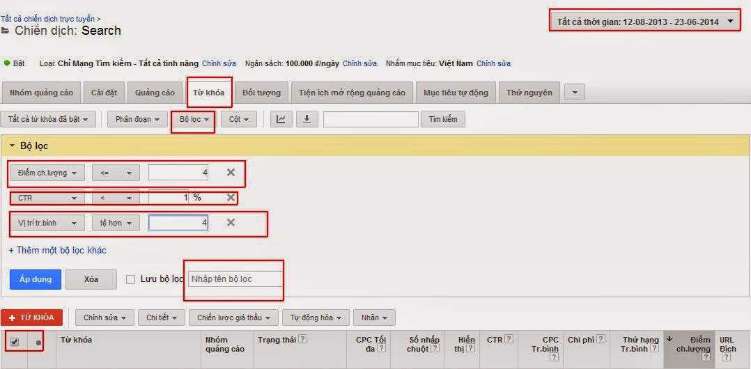Click help icon next to Hiển thị
This screenshot has height=369, width=751.
[470, 348]
